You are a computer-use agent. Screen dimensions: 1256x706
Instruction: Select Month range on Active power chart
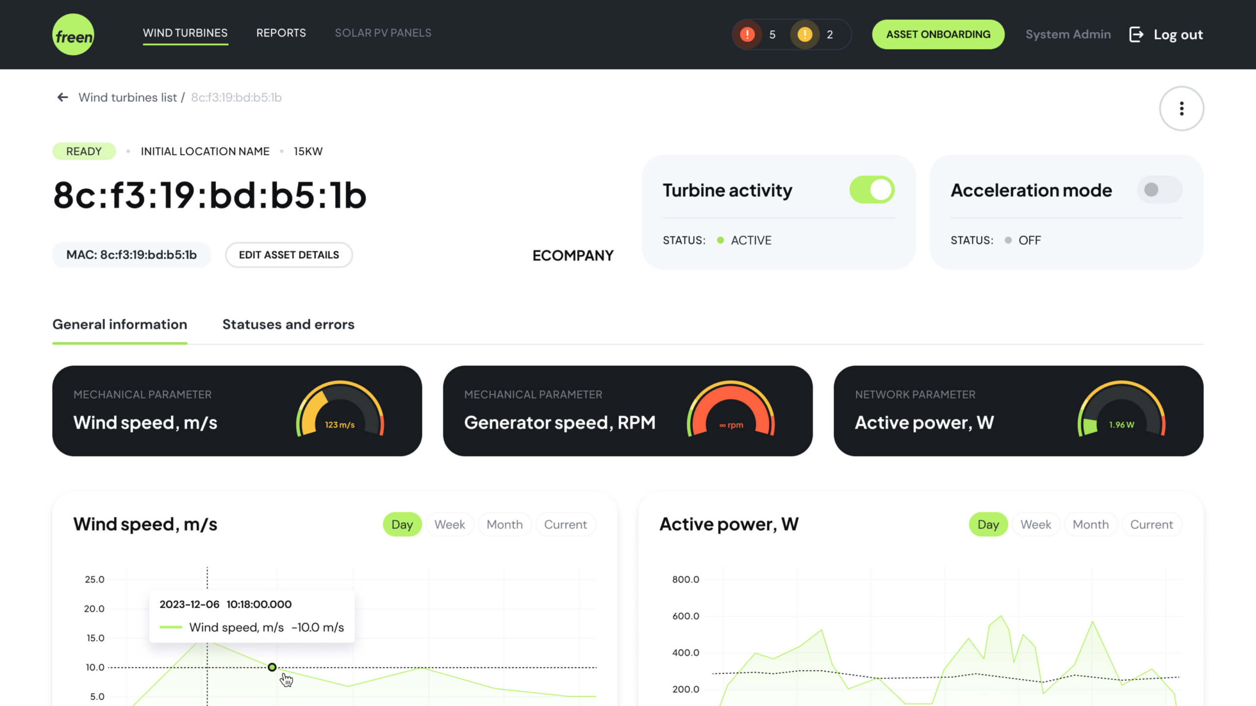[x=1090, y=524]
